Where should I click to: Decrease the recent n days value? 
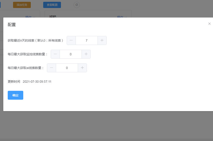coord(71,40)
